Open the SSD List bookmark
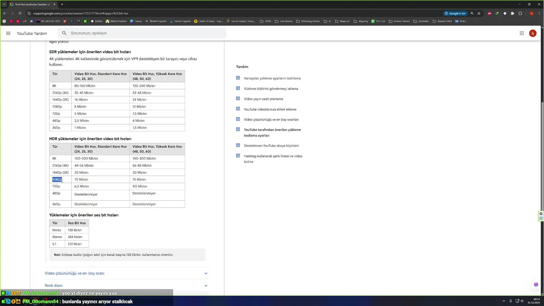Image resolution: width=544 pixels, height=306 pixels. 378,21
